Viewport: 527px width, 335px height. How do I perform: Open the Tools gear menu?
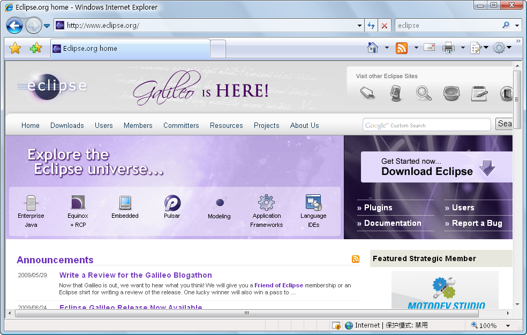coord(502,48)
